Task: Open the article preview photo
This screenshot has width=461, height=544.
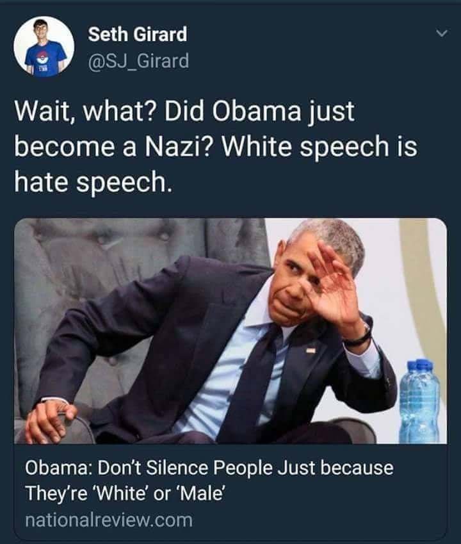Action: 230,331
